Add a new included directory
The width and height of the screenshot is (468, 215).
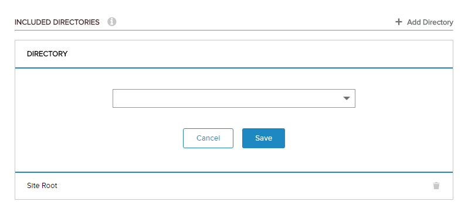tap(424, 22)
